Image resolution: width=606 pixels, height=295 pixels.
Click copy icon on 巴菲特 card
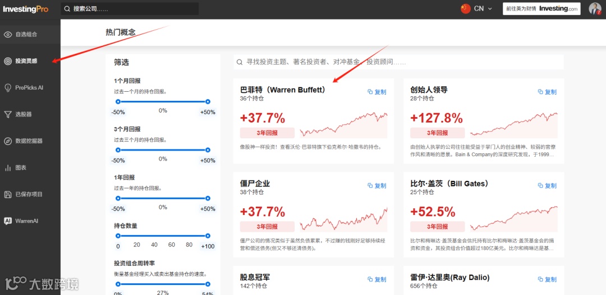[370, 92]
